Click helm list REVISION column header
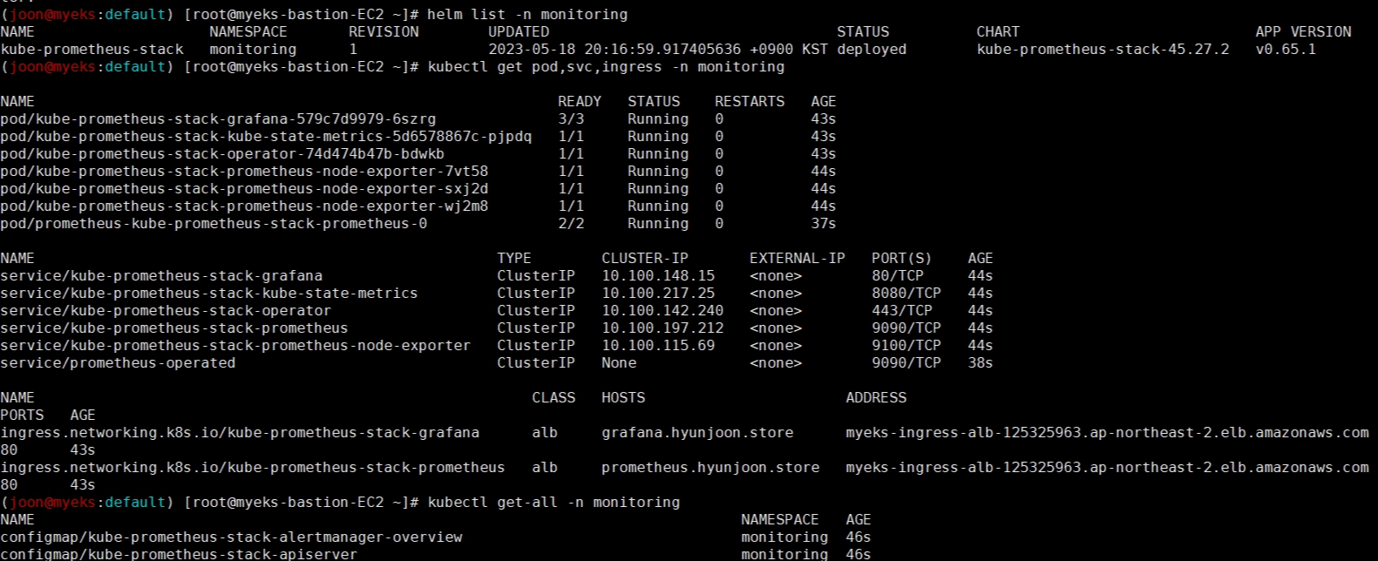The image size is (1378, 561). tap(384, 31)
